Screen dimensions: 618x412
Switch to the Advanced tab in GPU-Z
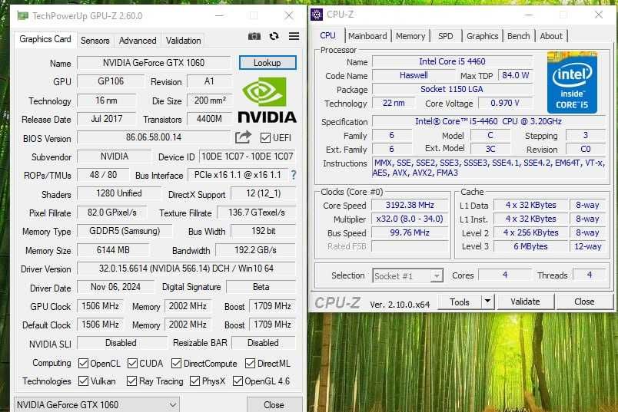click(x=138, y=41)
